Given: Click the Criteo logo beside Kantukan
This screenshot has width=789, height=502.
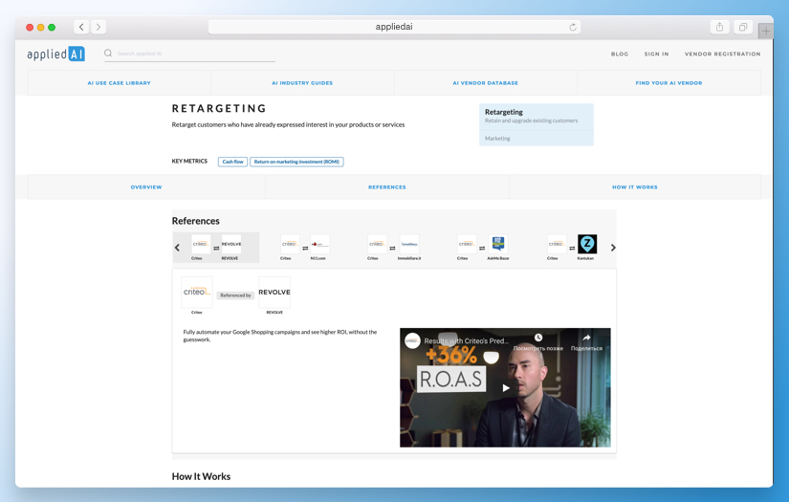Looking at the screenshot, I should (557, 244).
